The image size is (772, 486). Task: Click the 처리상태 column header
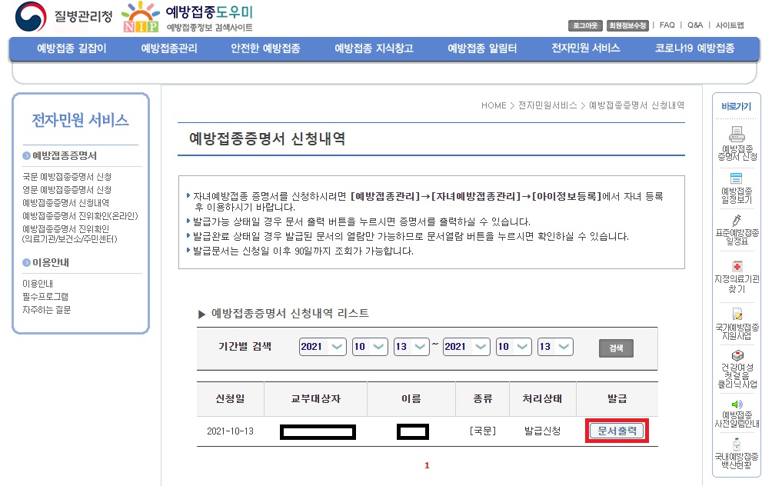542,399
